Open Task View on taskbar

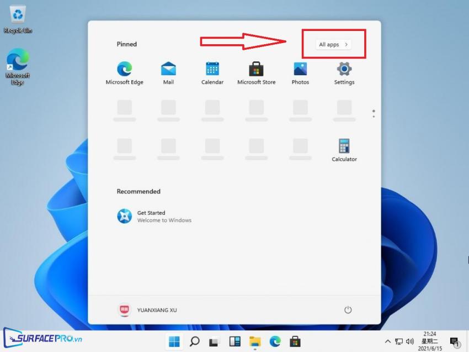tap(215, 342)
